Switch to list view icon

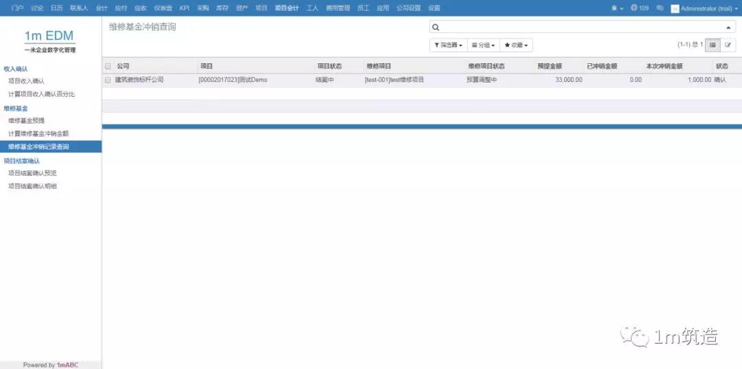click(x=712, y=45)
